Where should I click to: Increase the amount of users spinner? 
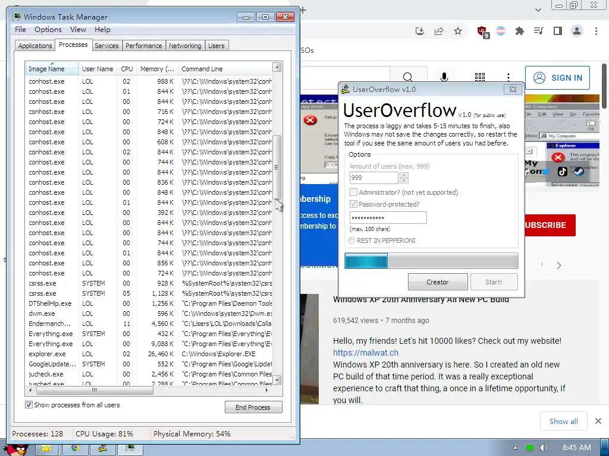[x=404, y=175]
